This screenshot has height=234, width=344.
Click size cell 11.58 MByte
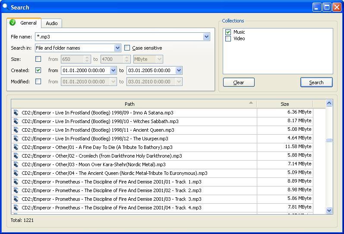285,147
